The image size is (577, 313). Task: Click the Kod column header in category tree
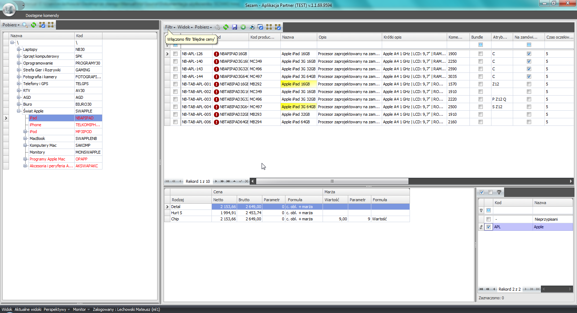88,36
